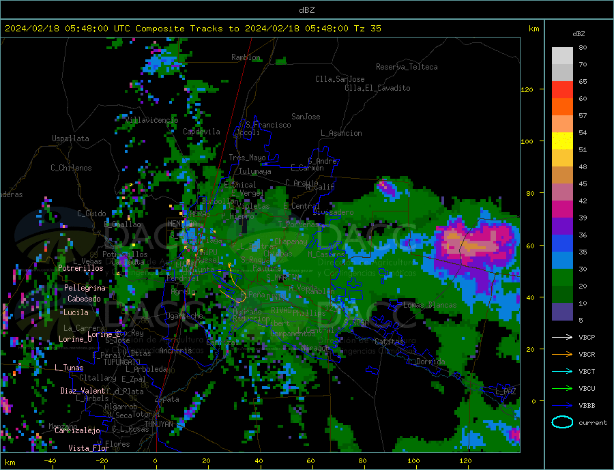The image size is (614, 470).
Task: Pick the bright green 30 dBZ legend swatch
Action: pos(562,278)
